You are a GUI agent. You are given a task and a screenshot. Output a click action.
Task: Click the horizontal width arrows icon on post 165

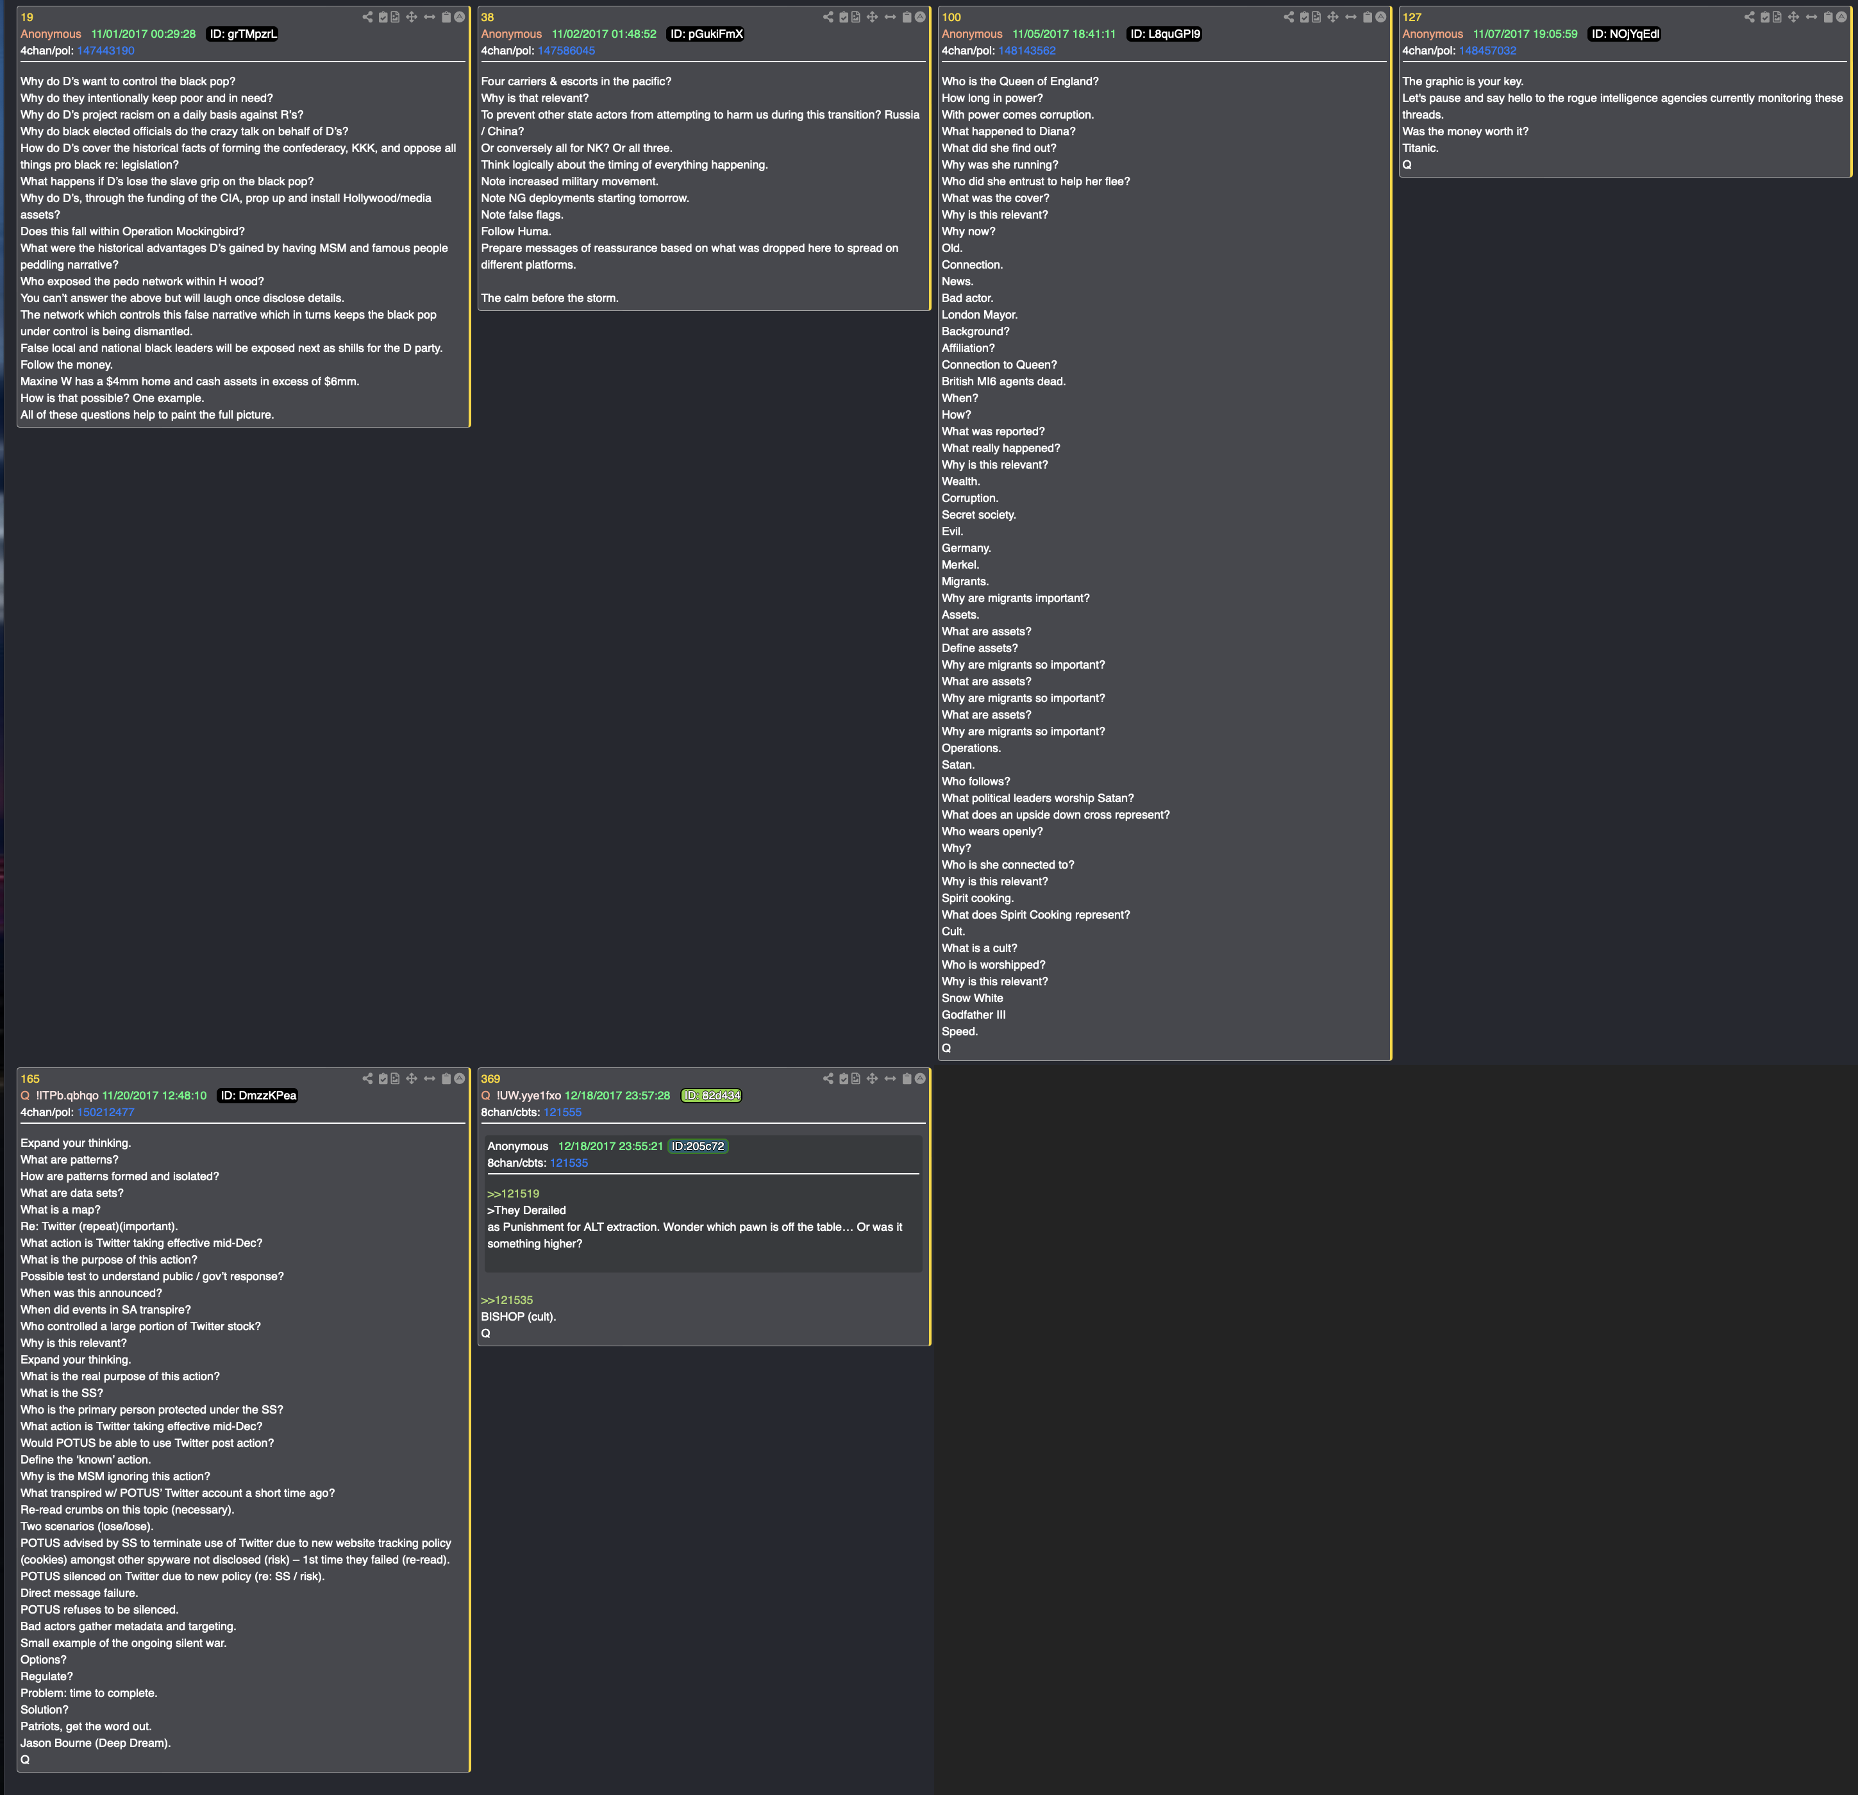pos(430,1078)
